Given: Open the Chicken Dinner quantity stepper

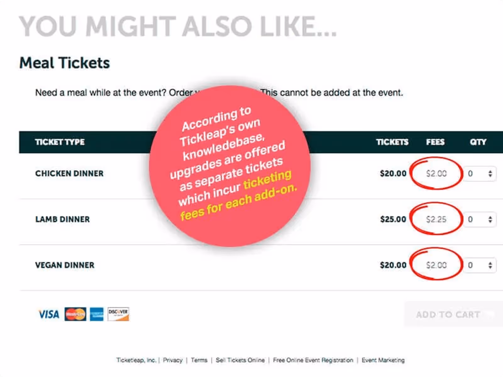Looking at the screenshot, I should point(490,173).
